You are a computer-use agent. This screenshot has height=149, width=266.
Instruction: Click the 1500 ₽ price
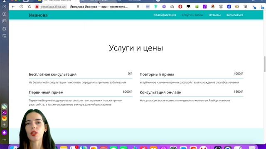pyautogui.click(x=239, y=91)
